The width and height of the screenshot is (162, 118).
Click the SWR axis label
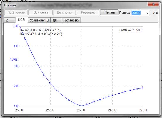13,60
